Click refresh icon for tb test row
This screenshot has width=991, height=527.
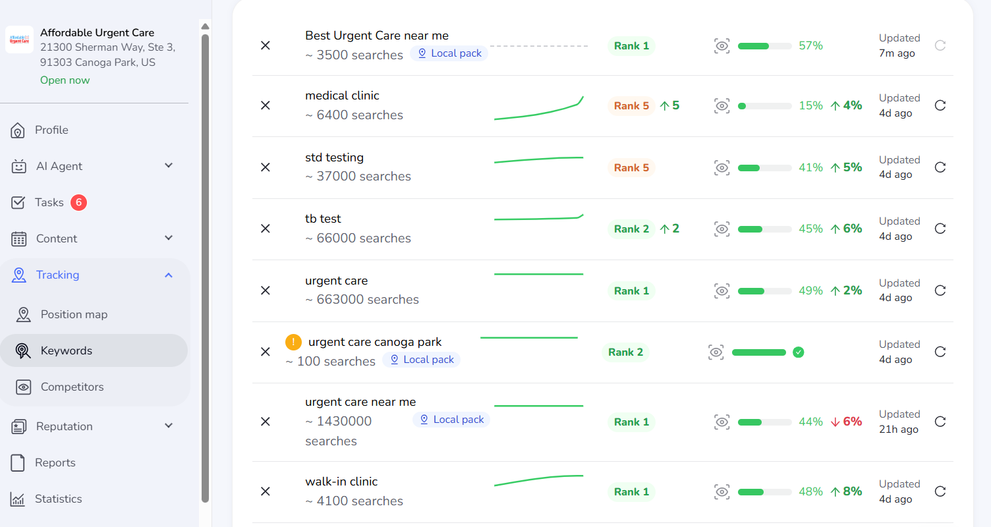click(940, 229)
